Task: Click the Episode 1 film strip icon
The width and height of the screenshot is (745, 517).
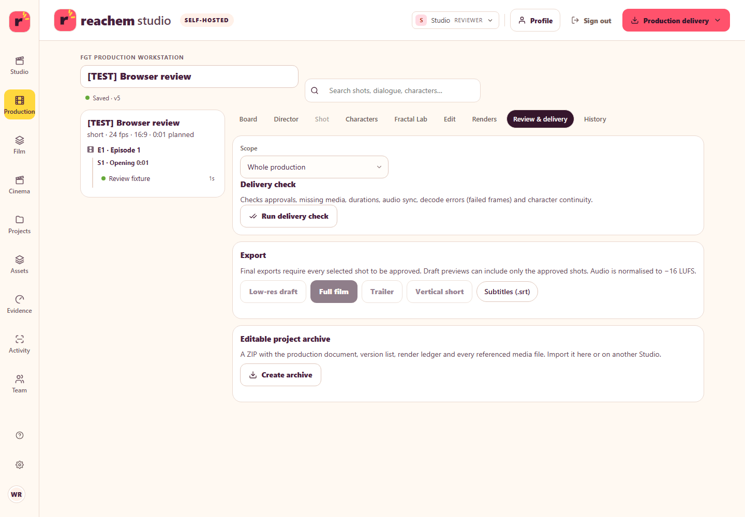Action: (x=91, y=150)
